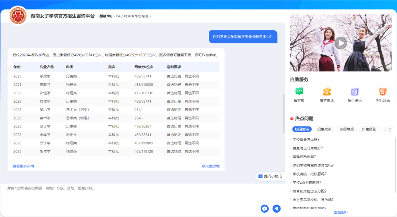Select the 校园生活 tab
The image size is (397, 217).
coord(302,129)
